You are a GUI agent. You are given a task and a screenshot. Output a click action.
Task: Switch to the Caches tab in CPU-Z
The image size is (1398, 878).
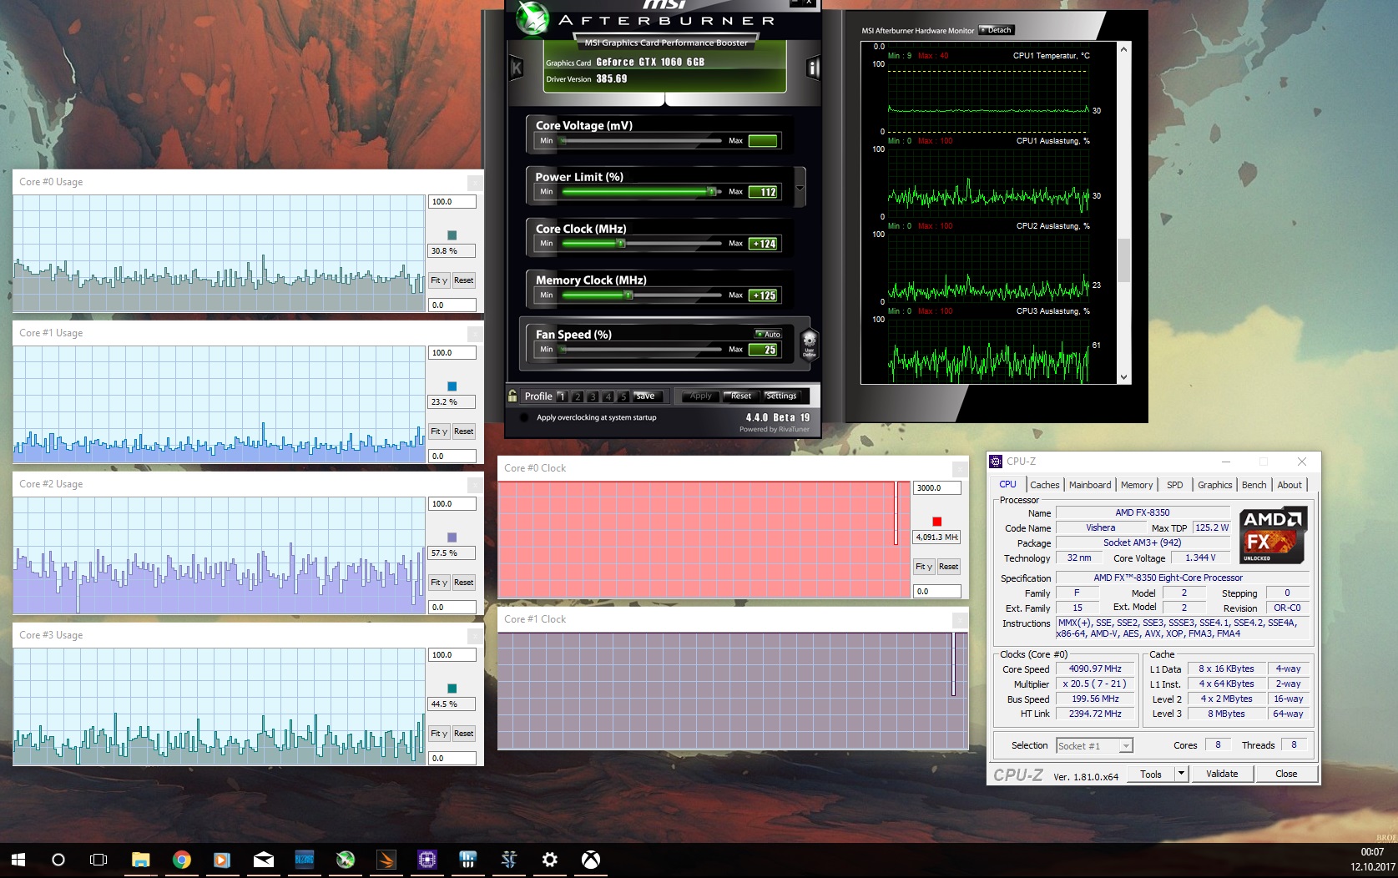pyautogui.click(x=1044, y=485)
